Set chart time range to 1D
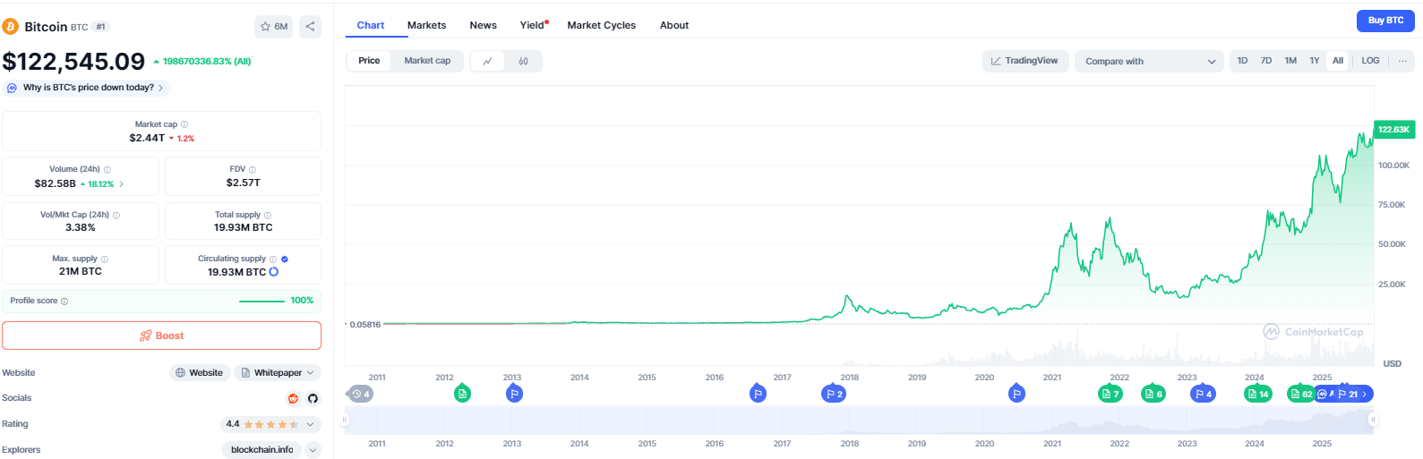The width and height of the screenshot is (1423, 459). tap(1242, 61)
